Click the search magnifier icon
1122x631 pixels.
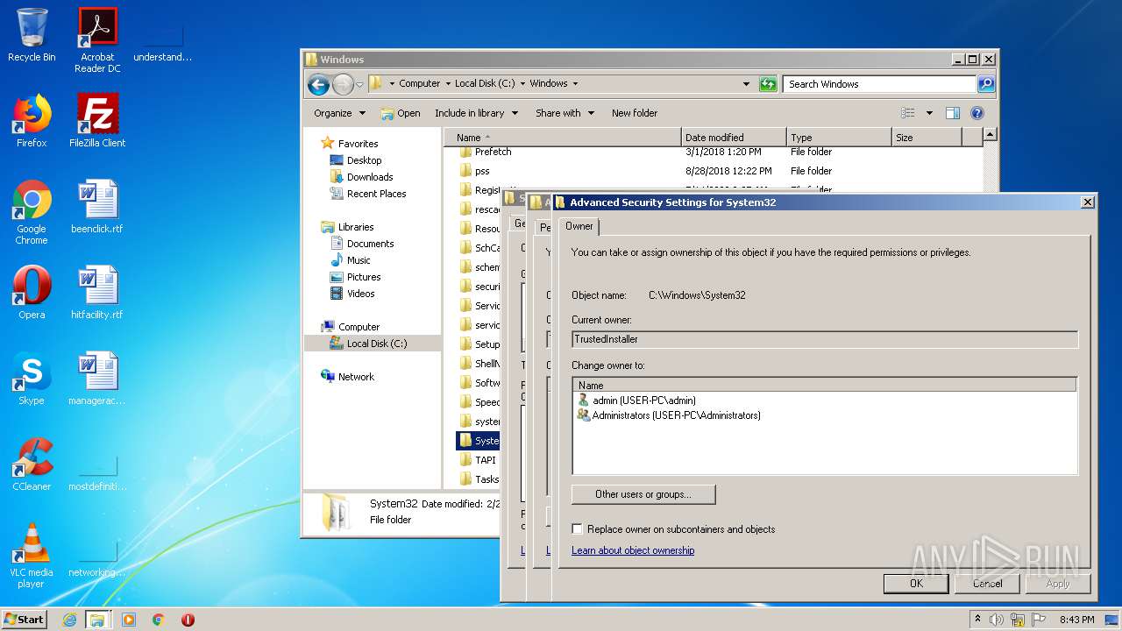tap(986, 84)
